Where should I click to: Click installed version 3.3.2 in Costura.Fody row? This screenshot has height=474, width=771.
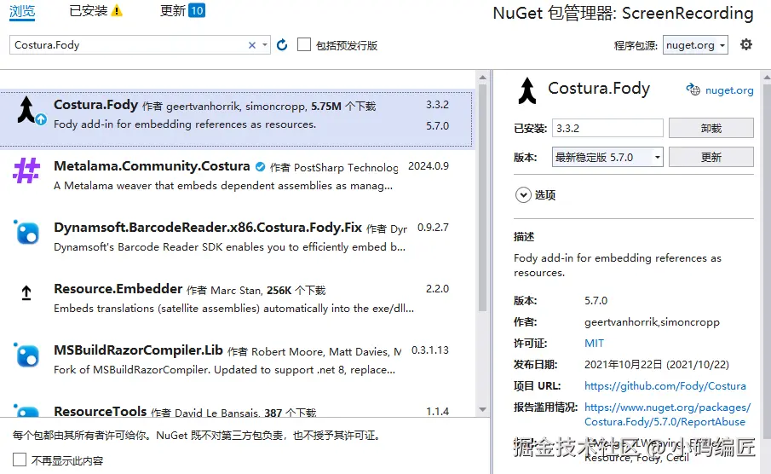click(x=437, y=105)
